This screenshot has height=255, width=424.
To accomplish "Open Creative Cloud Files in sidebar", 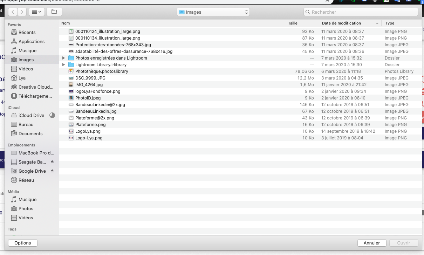I will point(36,87).
